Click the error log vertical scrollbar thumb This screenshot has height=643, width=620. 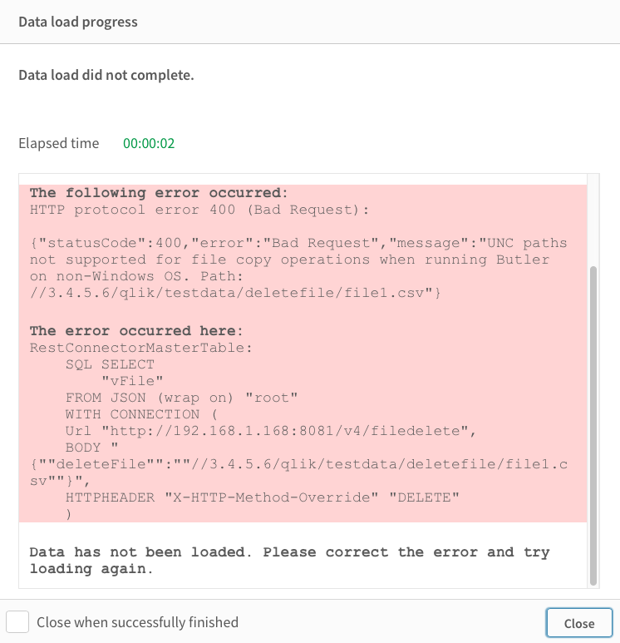[x=593, y=424]
